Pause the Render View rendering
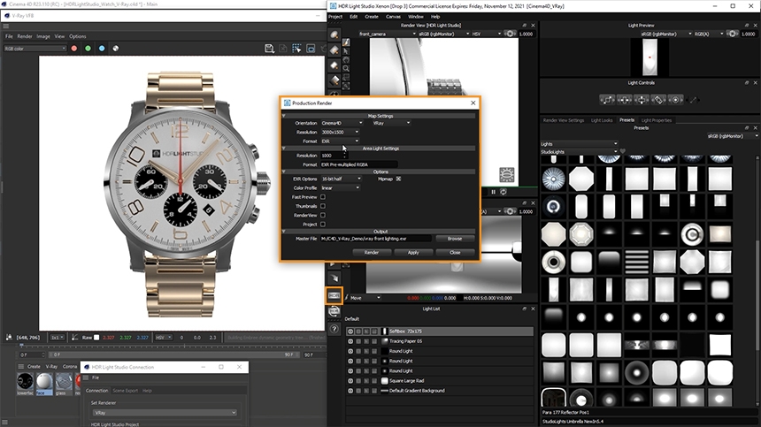Screen dimensions: 761x427 pos(494,192)
